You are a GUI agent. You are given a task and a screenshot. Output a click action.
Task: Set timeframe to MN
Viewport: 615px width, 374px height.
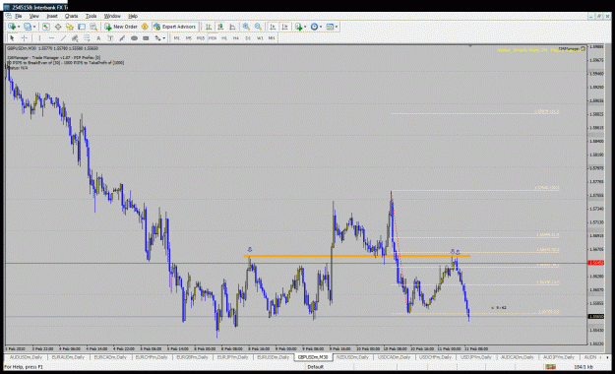[272, 38]
